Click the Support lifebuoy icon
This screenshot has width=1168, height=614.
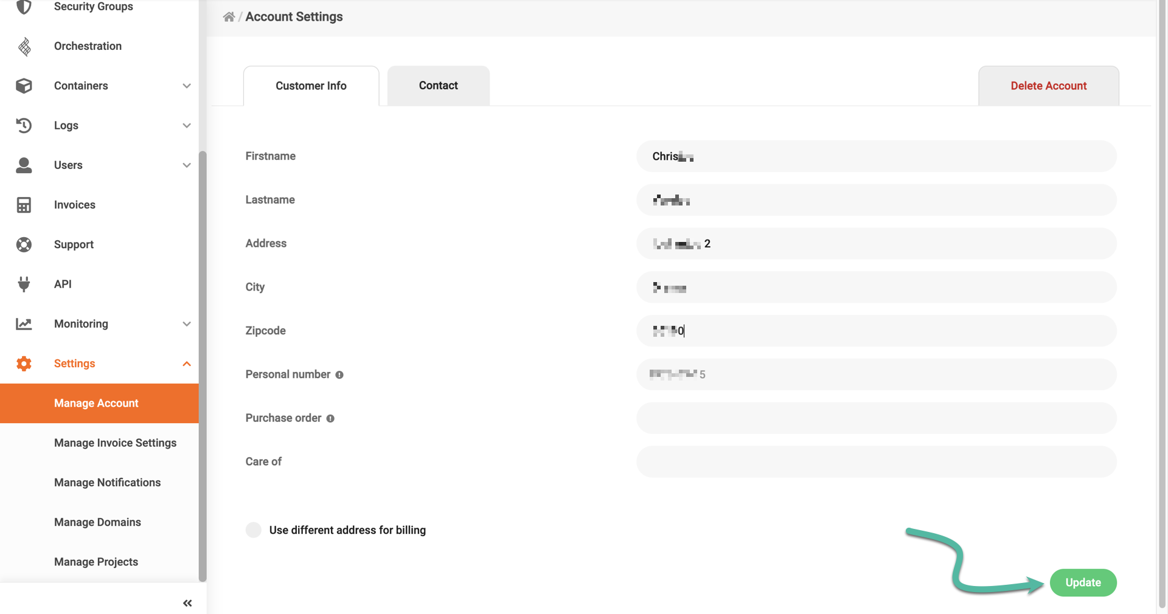coord(24,244)
